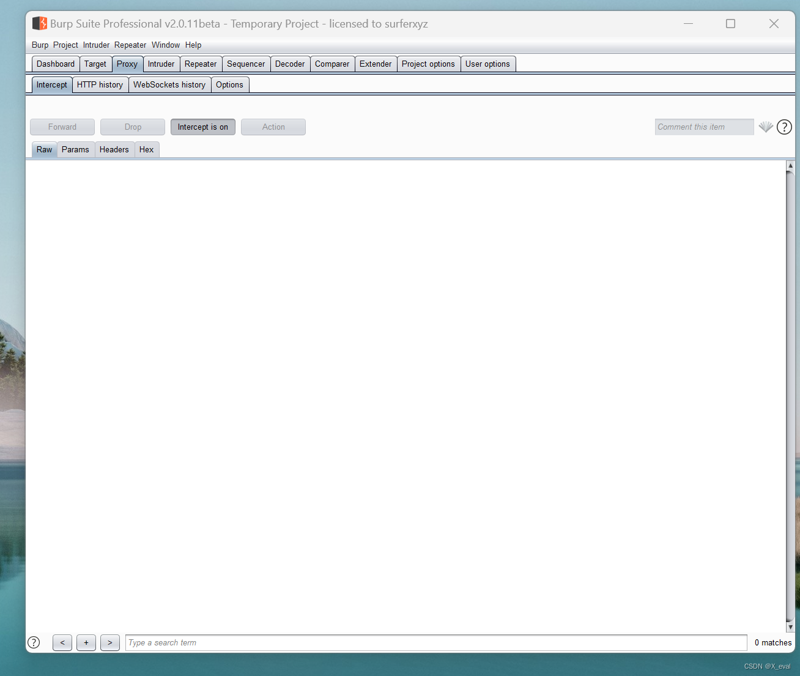The image size is (800, 676).
Task: Click the scrollbar up arrow
Action: (x=790, y=165)
